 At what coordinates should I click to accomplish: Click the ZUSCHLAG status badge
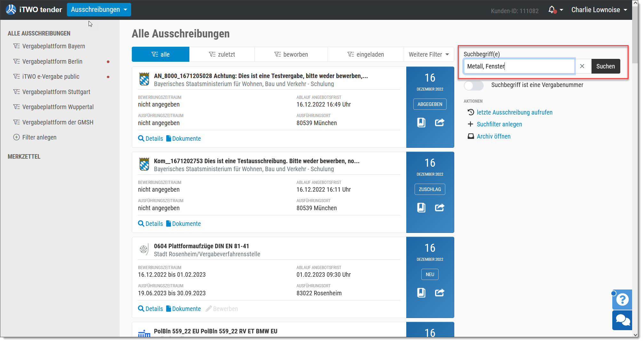pyautogui.click(x=430, y=189)
